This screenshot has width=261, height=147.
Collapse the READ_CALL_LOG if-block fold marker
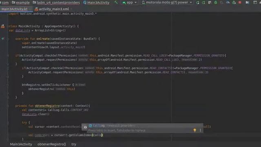tap(8, 56)
